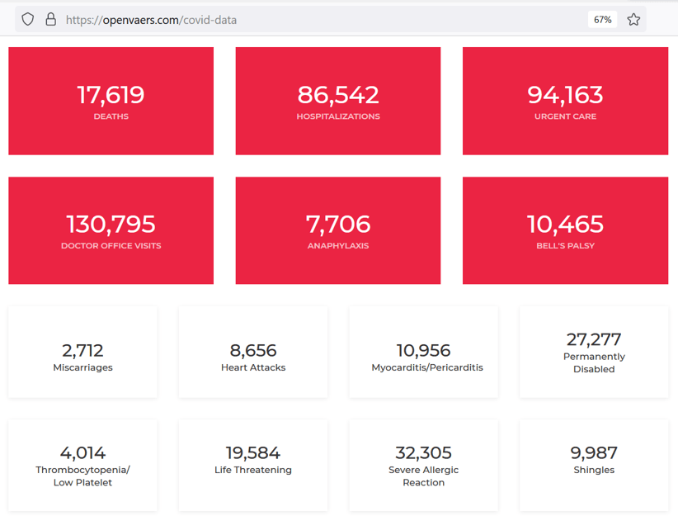678x516 pixels.
Task: Click the 2,712 Miscarriages card
Action: [x=82, y=353]
